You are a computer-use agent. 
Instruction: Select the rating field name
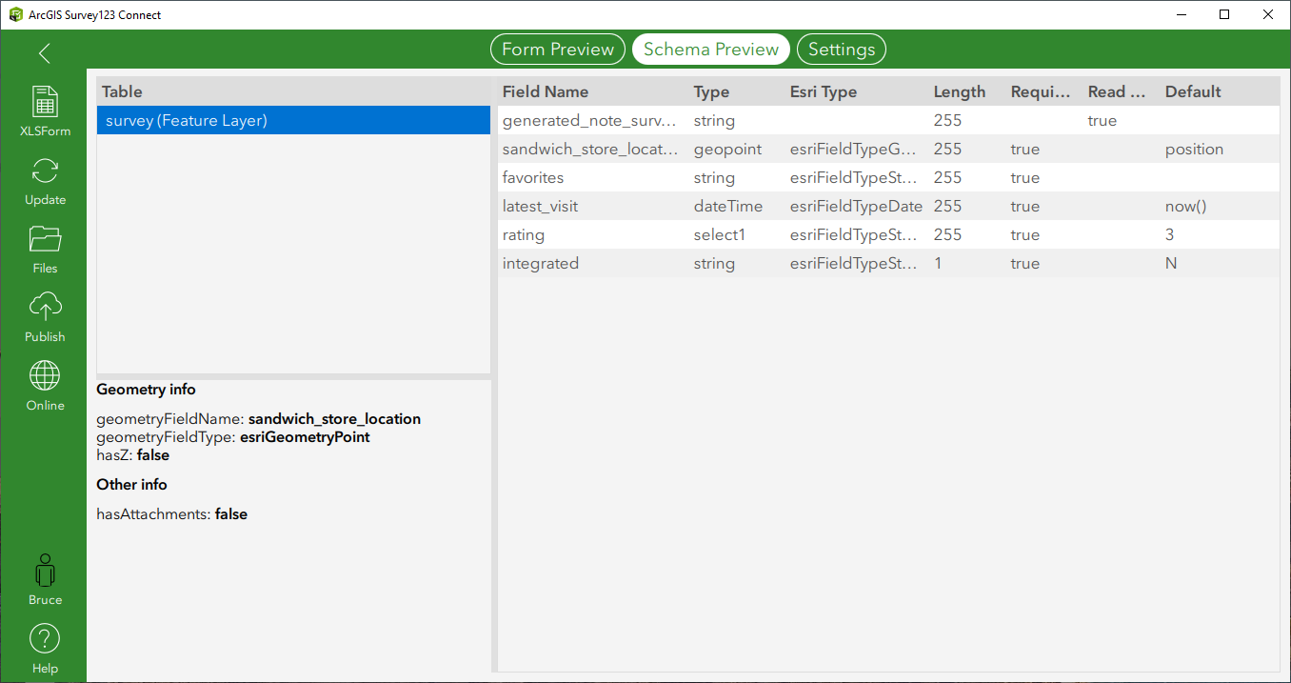point(524,234)
